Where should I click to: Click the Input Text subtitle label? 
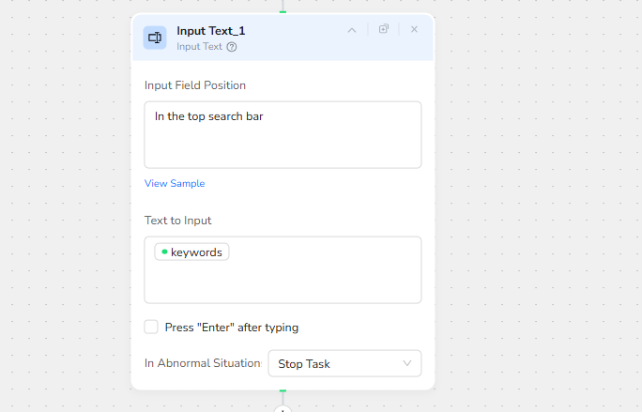tap(199, 47)
